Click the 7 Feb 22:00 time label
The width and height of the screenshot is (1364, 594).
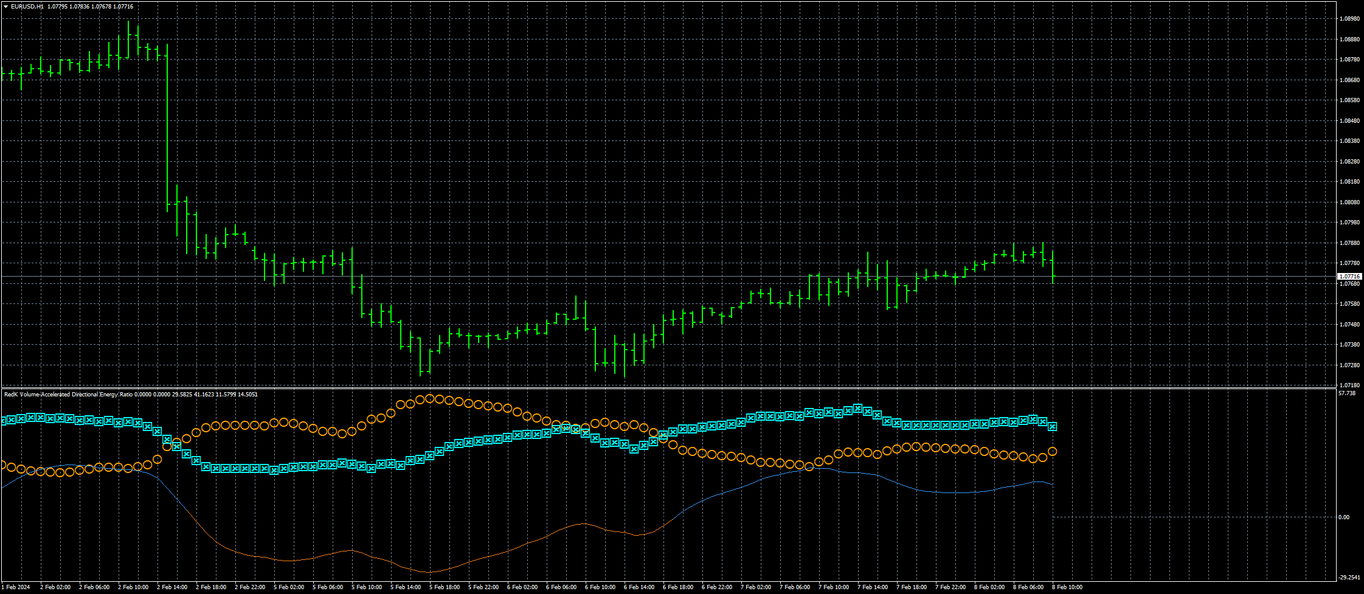point(950,587)
